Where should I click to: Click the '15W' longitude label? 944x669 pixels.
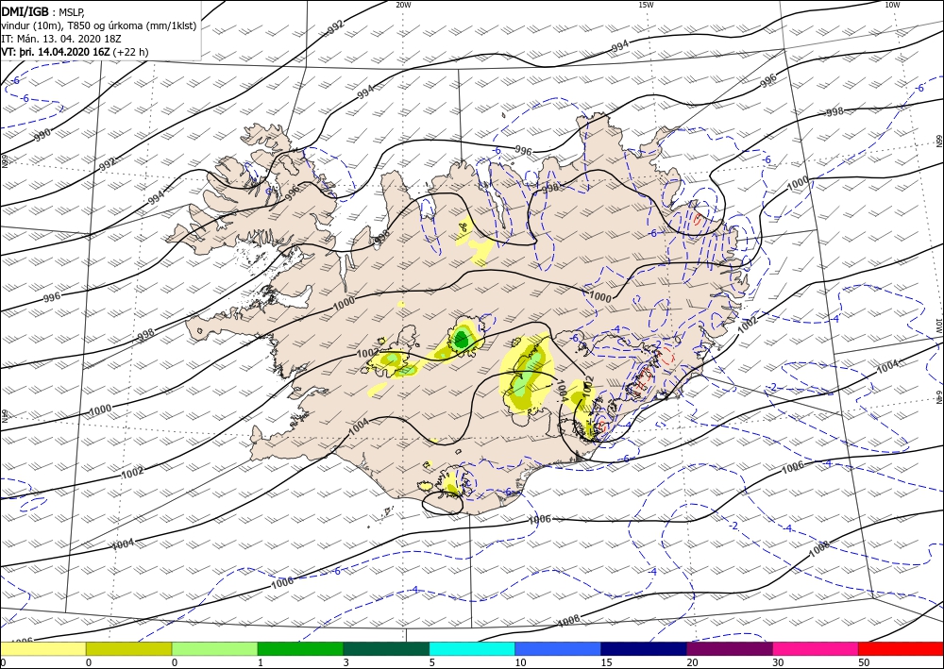(x=646, y=5)
